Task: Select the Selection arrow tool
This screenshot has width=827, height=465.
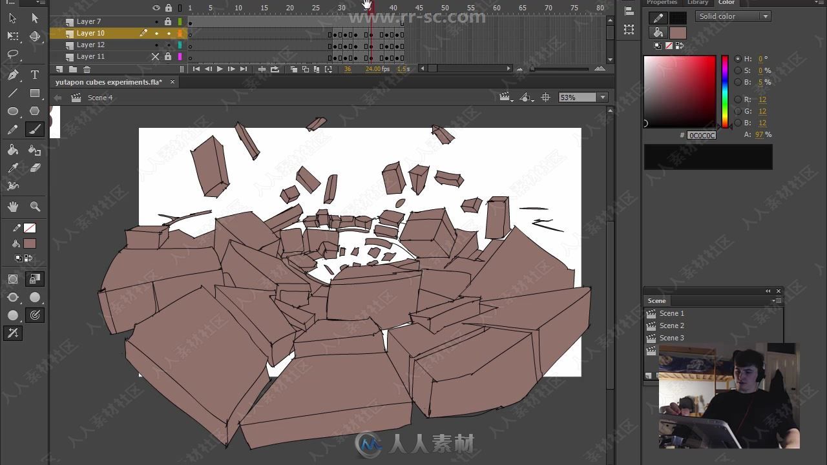Action: 13,18
